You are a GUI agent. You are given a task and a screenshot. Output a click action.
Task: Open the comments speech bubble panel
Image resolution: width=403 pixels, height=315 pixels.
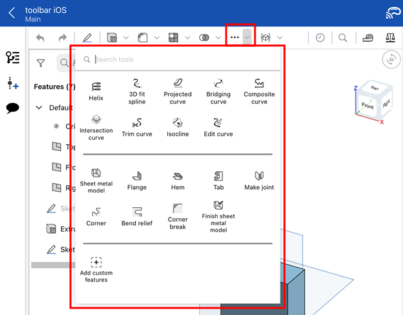(x=12, y=108)
